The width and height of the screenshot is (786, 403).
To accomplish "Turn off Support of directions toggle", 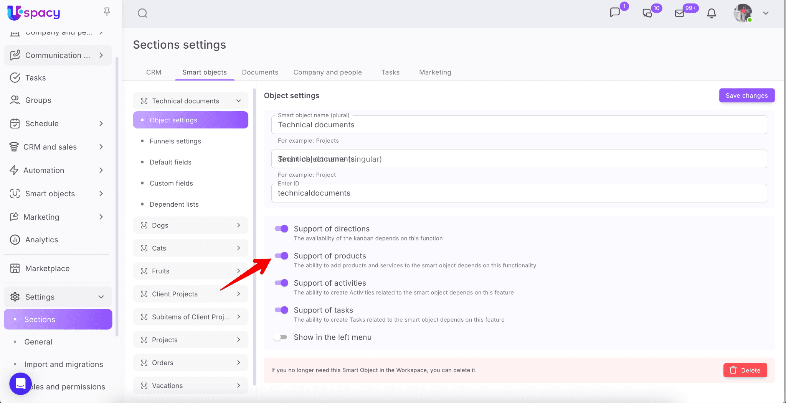I will [281, 229].
